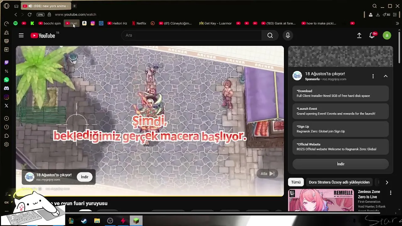Open the Minecraft block icon on taskbar

[136, 221]
